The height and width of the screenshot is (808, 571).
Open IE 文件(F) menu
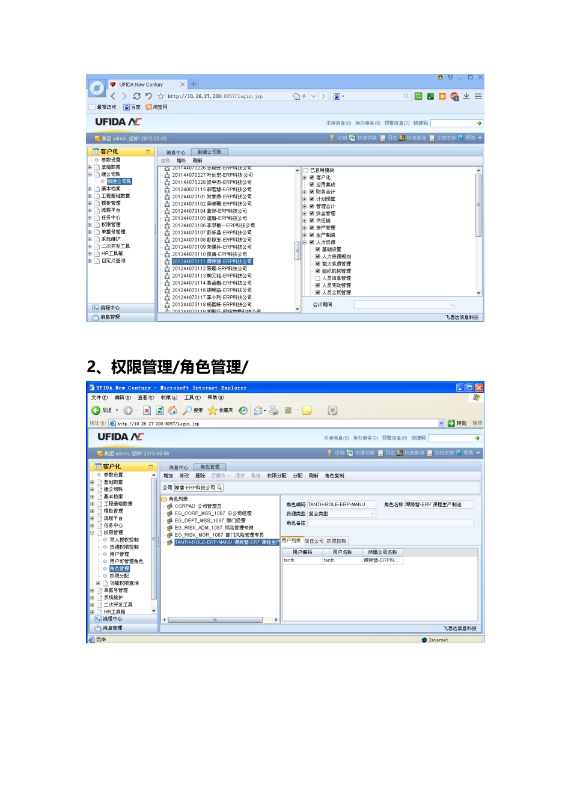tap(99, 398)
